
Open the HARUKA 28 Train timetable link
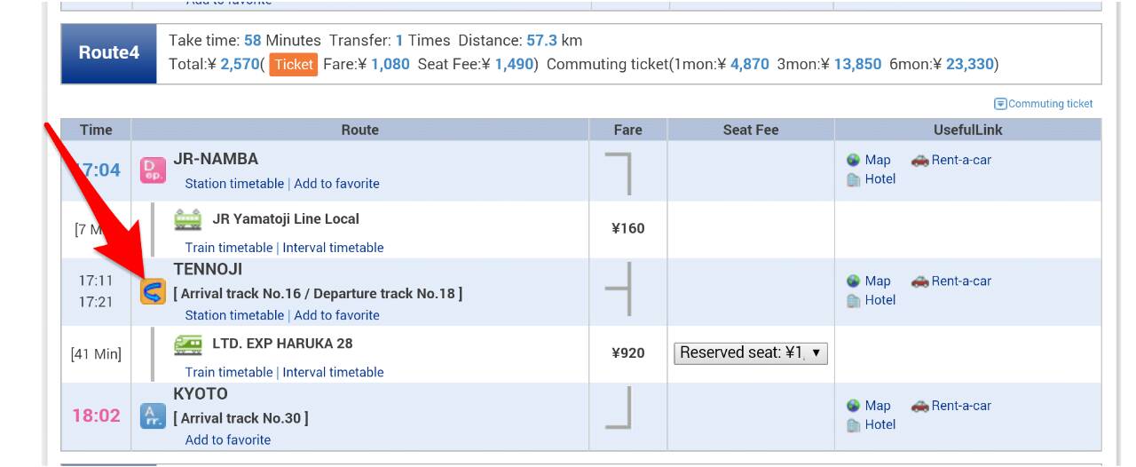pos(229,372)
